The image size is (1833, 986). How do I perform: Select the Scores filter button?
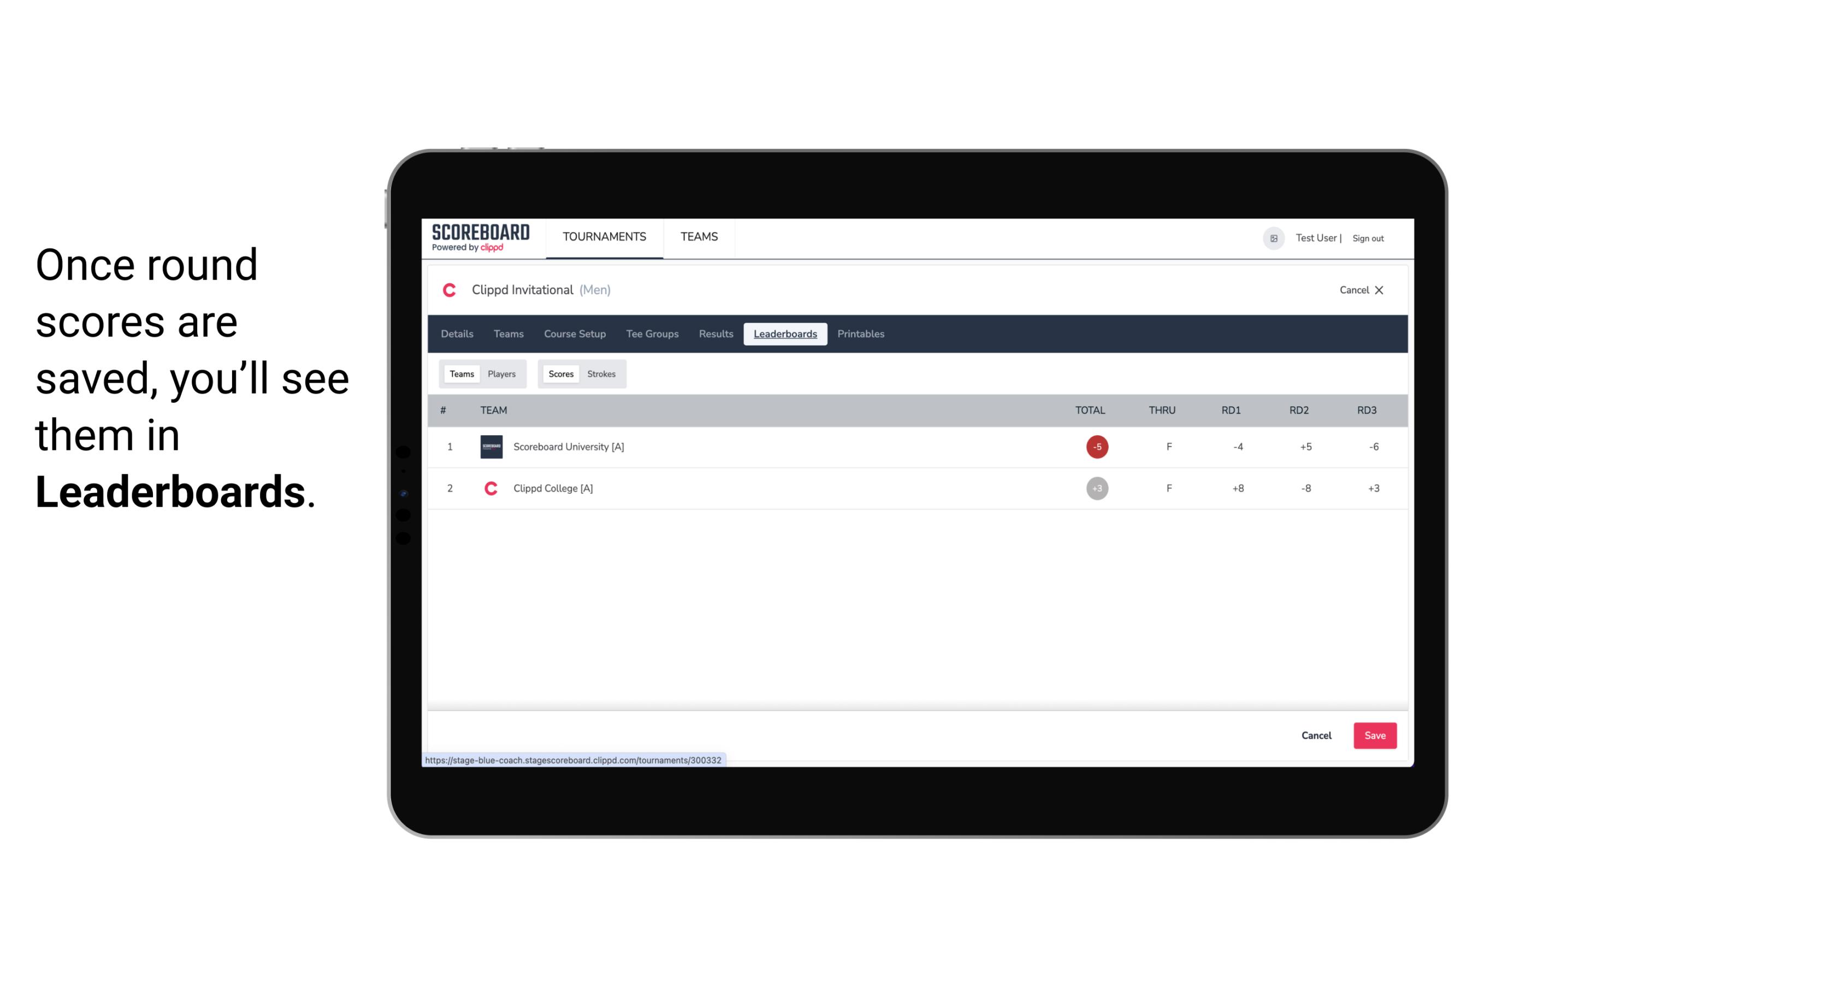tap(560, 374)
